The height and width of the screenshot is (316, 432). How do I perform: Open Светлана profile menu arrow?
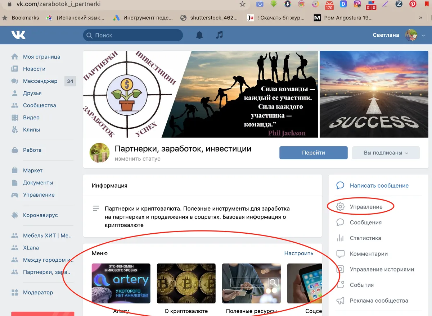pos(423,35)
